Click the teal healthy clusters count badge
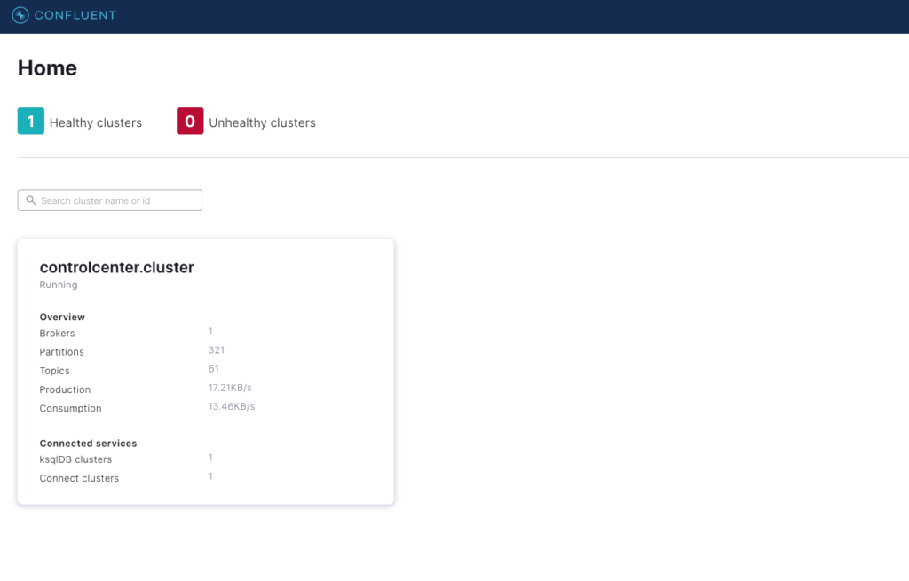This screenshot has width=909, height=581. (30, 122)
